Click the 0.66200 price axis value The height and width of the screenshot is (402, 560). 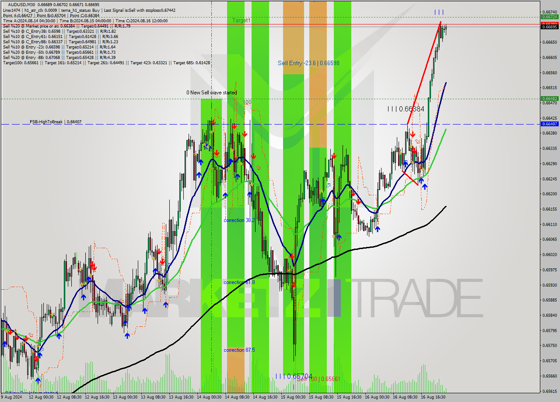(x=549, y=194)
